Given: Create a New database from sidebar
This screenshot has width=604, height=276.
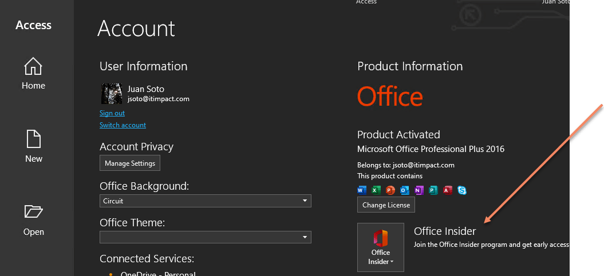Looking at the screenshot, I should pos(34,146).
